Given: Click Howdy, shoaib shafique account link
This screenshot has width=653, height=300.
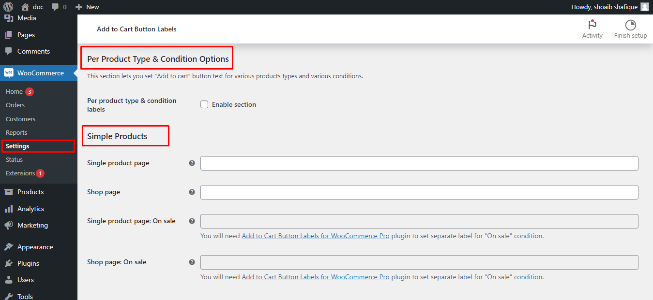Looking at the screenshot, I should tap(604, 7).
